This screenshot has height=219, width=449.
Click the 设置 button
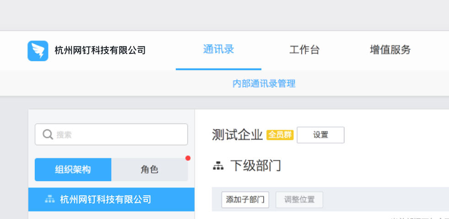pyautogui.click(x=320, y=135)
